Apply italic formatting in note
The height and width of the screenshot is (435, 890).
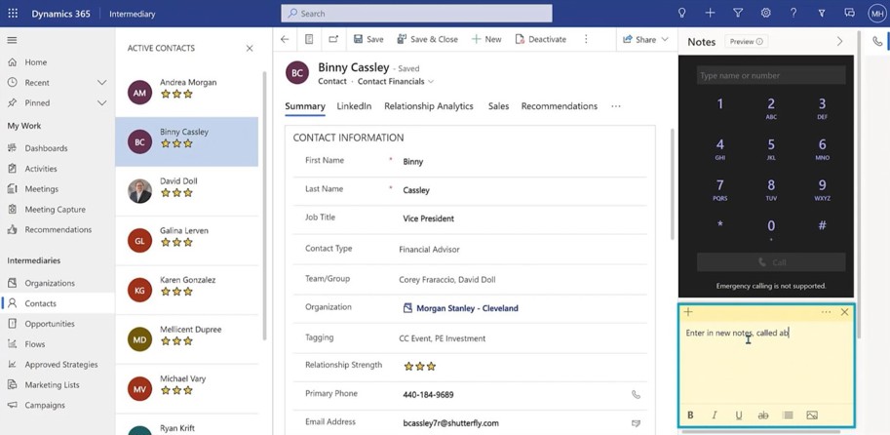pyautogui.click(x=715, y=415)
